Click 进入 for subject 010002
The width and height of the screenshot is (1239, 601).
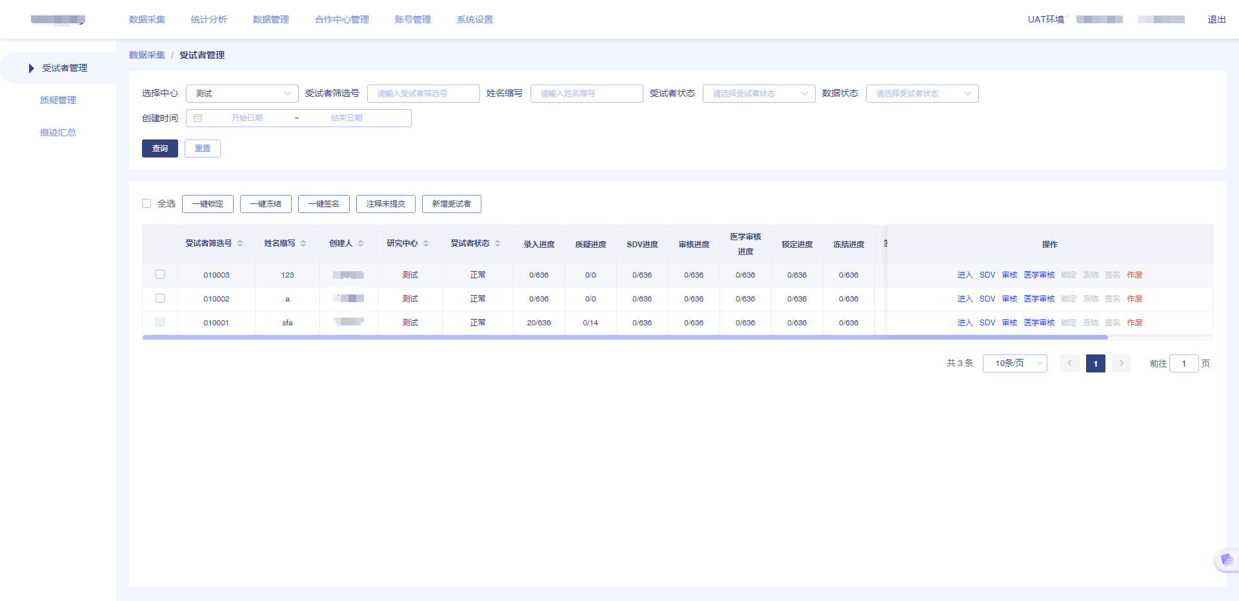click(x=965, y=299)
